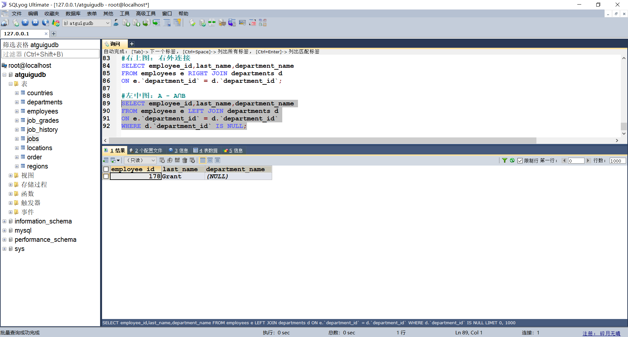The width and height of the screenshot is (628, 337).
Task: Open the File menu (文件)
Action: 16,13
